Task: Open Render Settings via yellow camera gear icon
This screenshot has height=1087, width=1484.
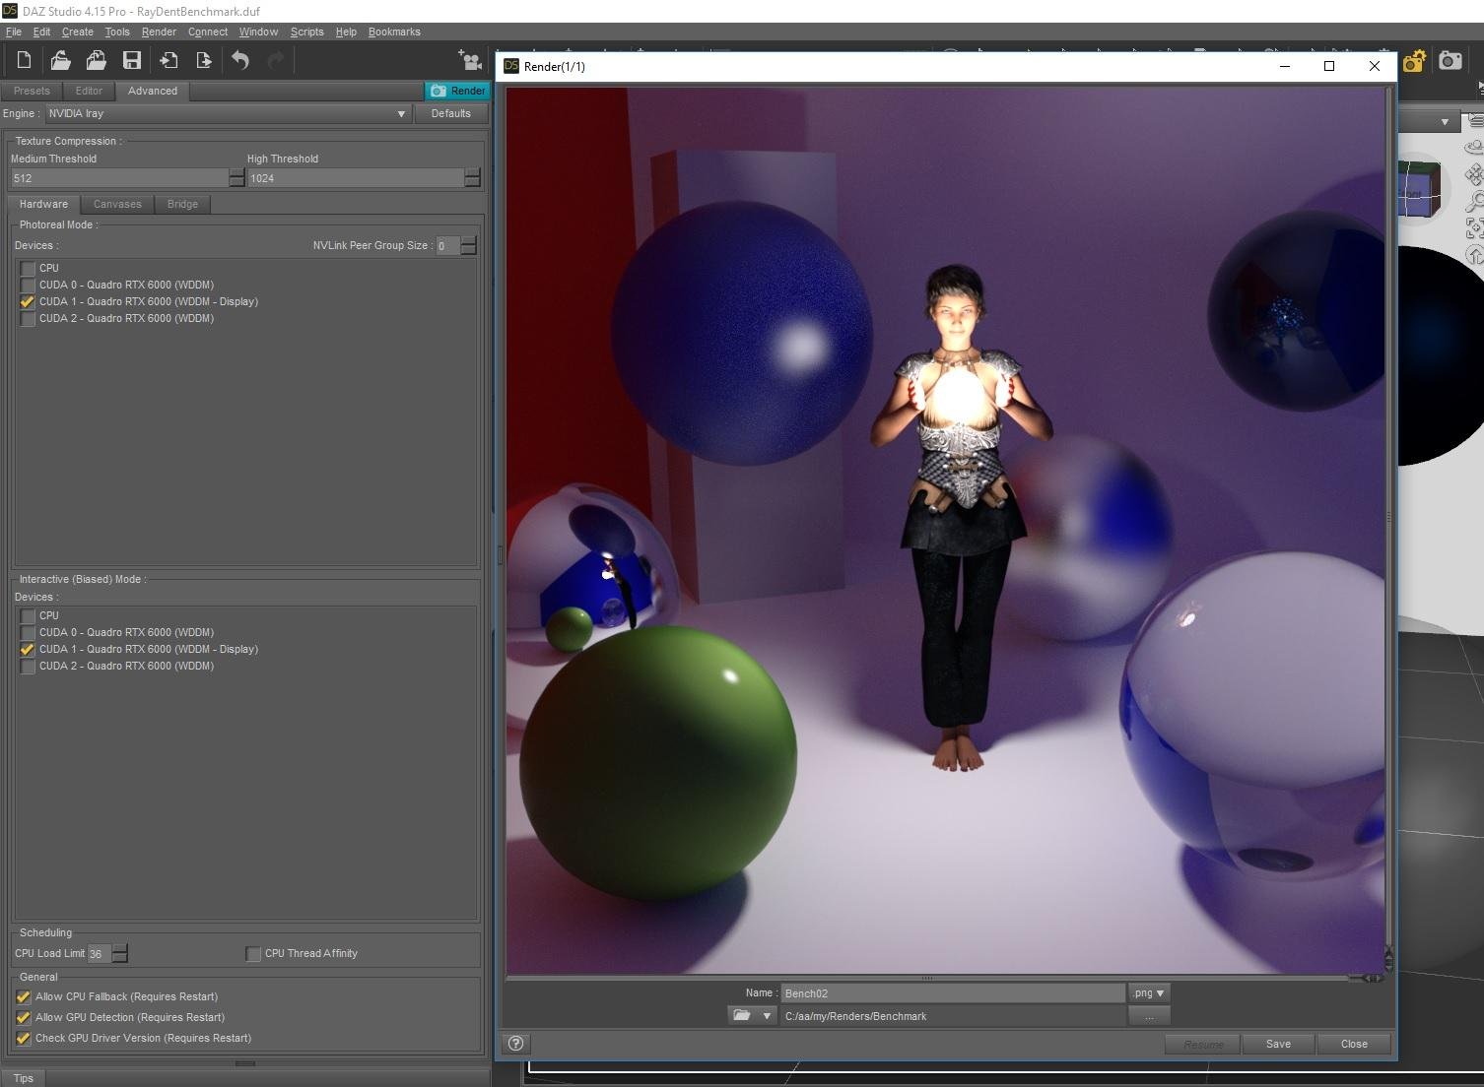Action: click(1414, 61)
